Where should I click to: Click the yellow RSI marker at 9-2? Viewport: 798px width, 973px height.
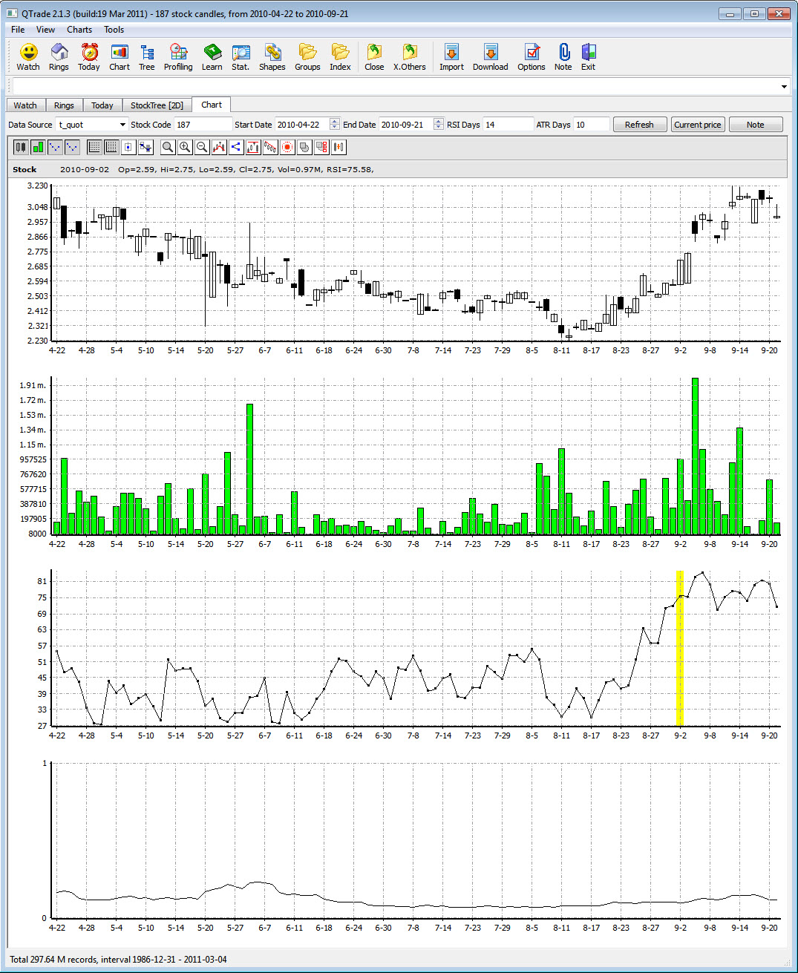(x=679, y=648)
